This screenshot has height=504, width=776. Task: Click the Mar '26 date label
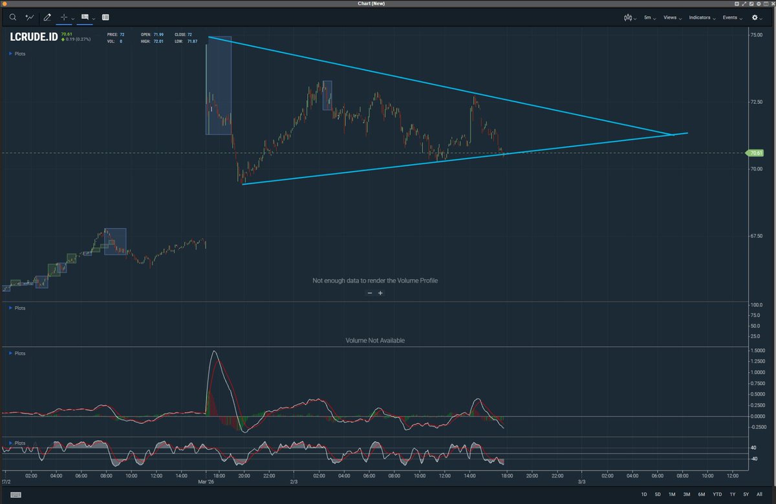click(x=207, y=481)
